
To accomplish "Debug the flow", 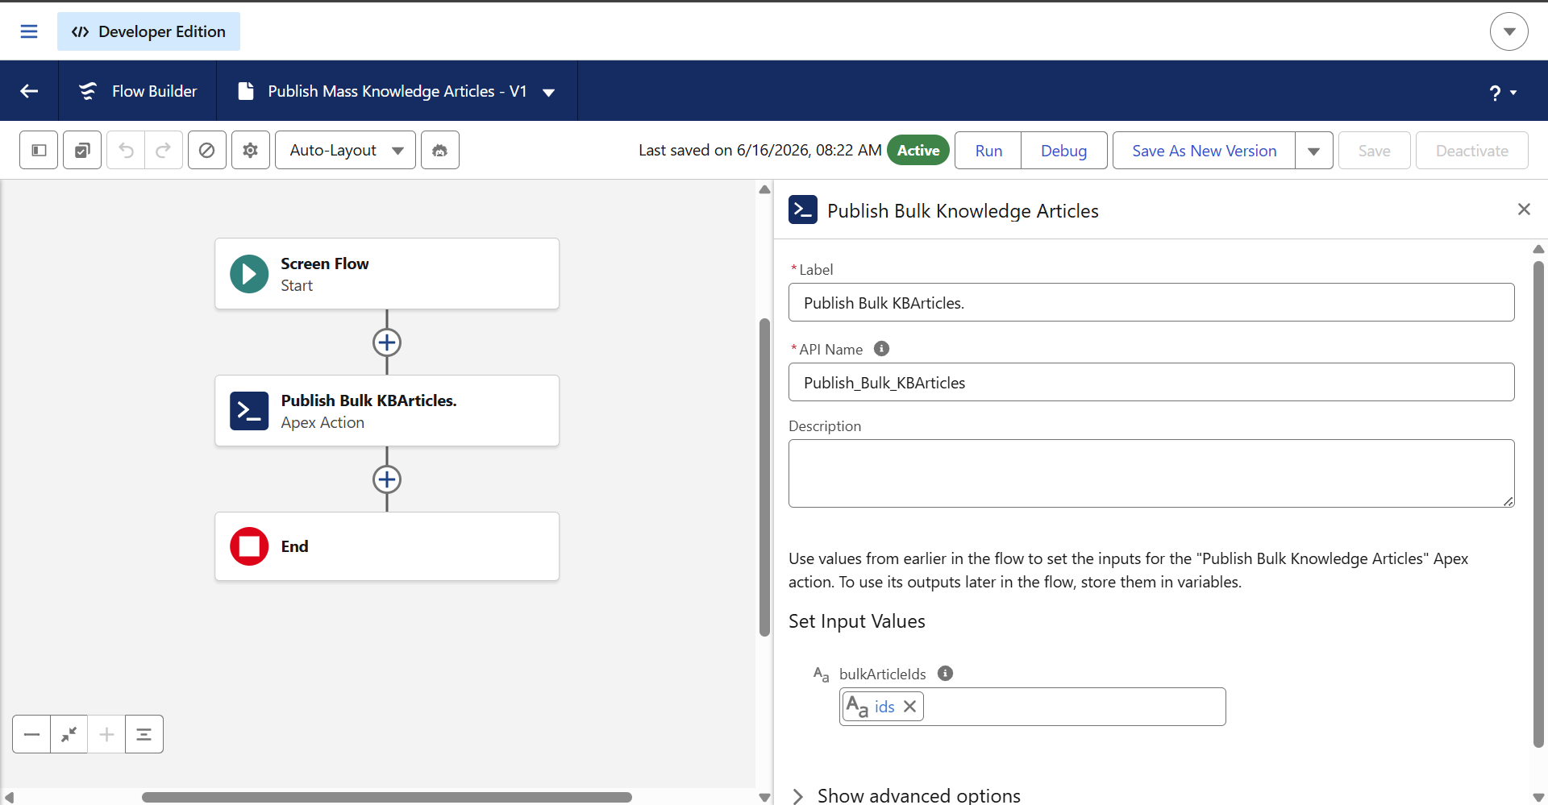I will tap(1063, 150).
